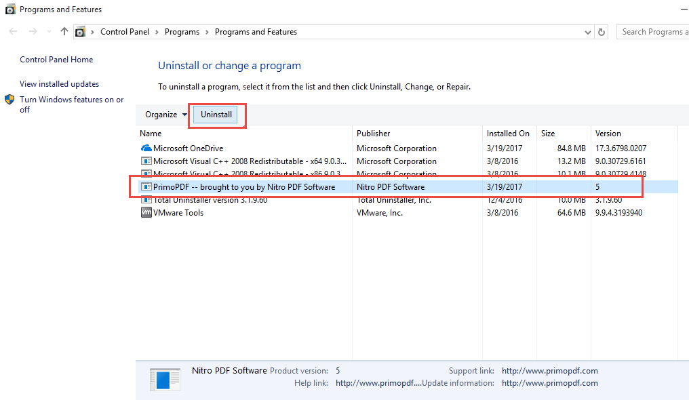
Task: Open Control Panel Home link
Action: coord(56,60)
